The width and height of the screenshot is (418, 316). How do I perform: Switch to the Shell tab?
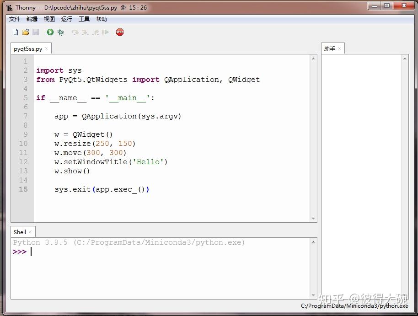coord(20,232)
